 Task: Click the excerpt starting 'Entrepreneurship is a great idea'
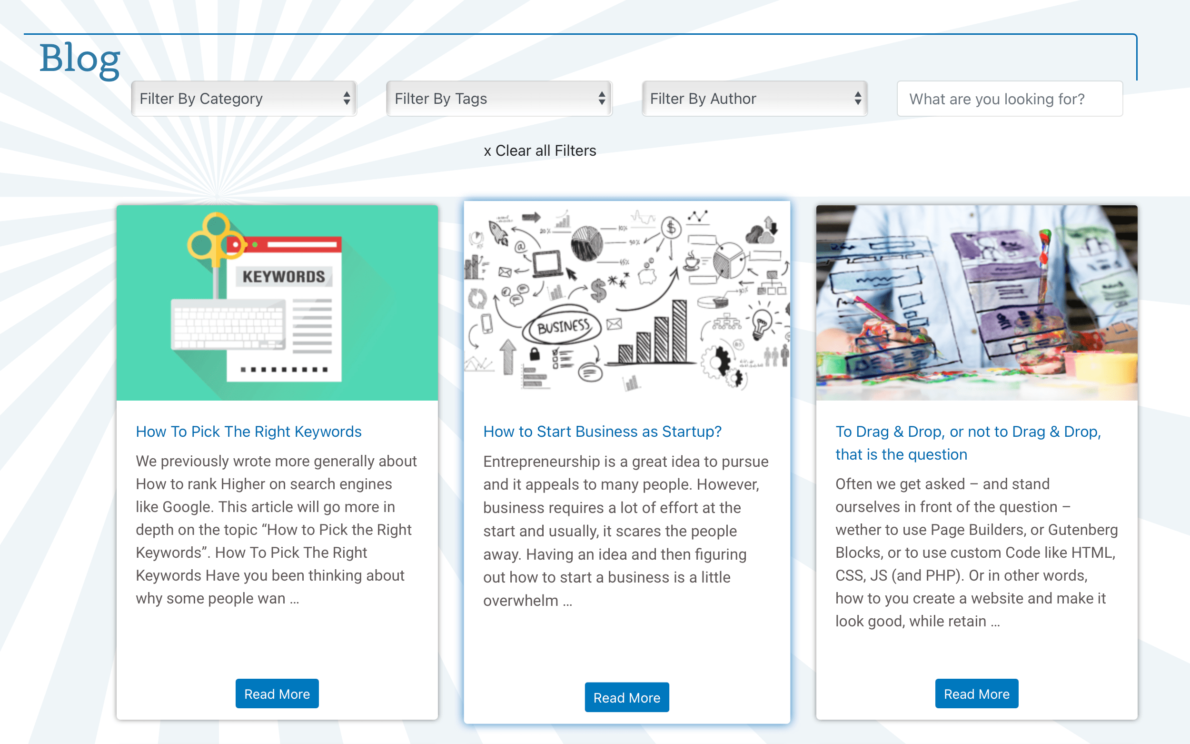coord(626,531)
